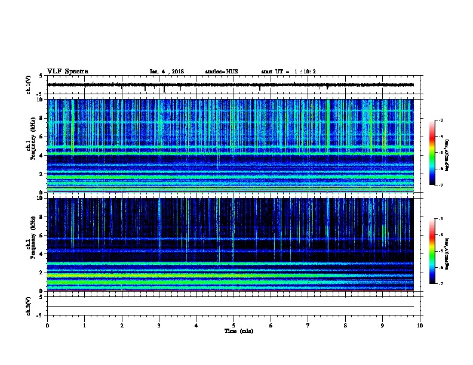Click the ch.1 spectrogram color scale bar
The height and width of the screenshot is (365, 473).
point(432,153)
